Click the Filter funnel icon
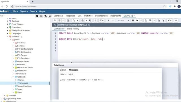The image size is (181, 102). point(108,20)
